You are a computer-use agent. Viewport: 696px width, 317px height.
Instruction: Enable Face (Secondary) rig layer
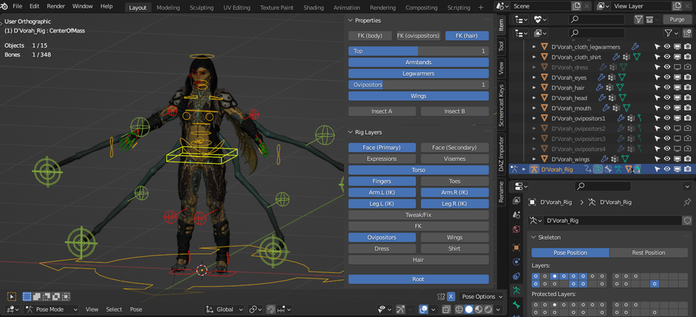(454, 148)
